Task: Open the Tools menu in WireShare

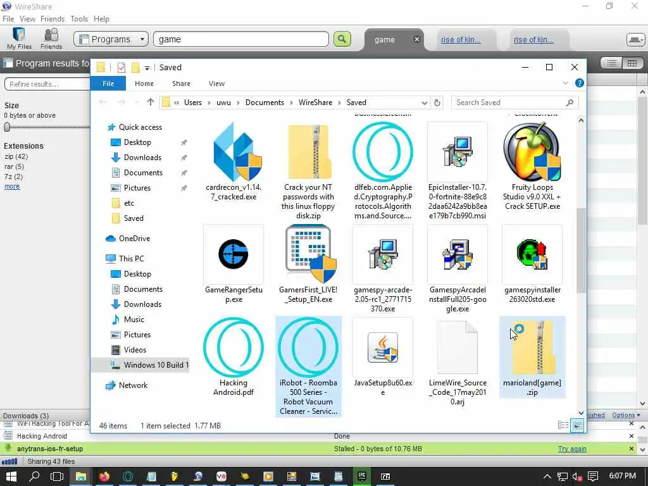Action: coord(79,18)
